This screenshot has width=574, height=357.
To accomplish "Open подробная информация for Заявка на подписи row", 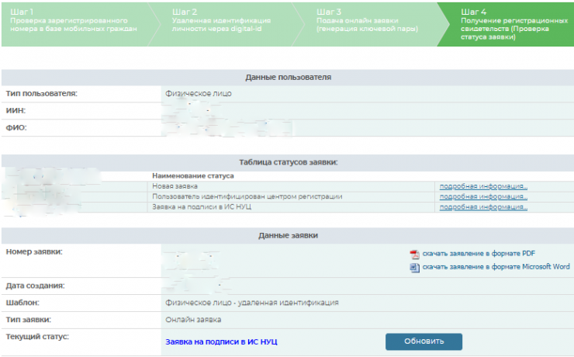I will pos(483,207).
